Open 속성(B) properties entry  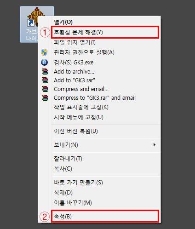tap(105, 216)
